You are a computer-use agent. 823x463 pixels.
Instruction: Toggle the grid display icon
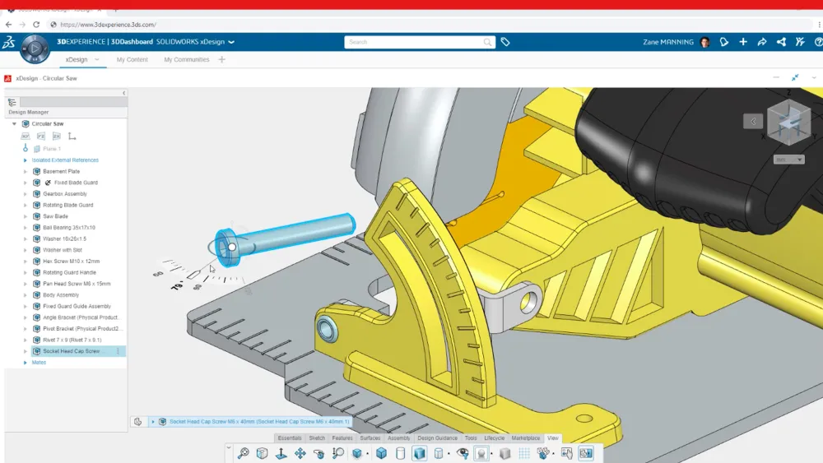[523, 453]
